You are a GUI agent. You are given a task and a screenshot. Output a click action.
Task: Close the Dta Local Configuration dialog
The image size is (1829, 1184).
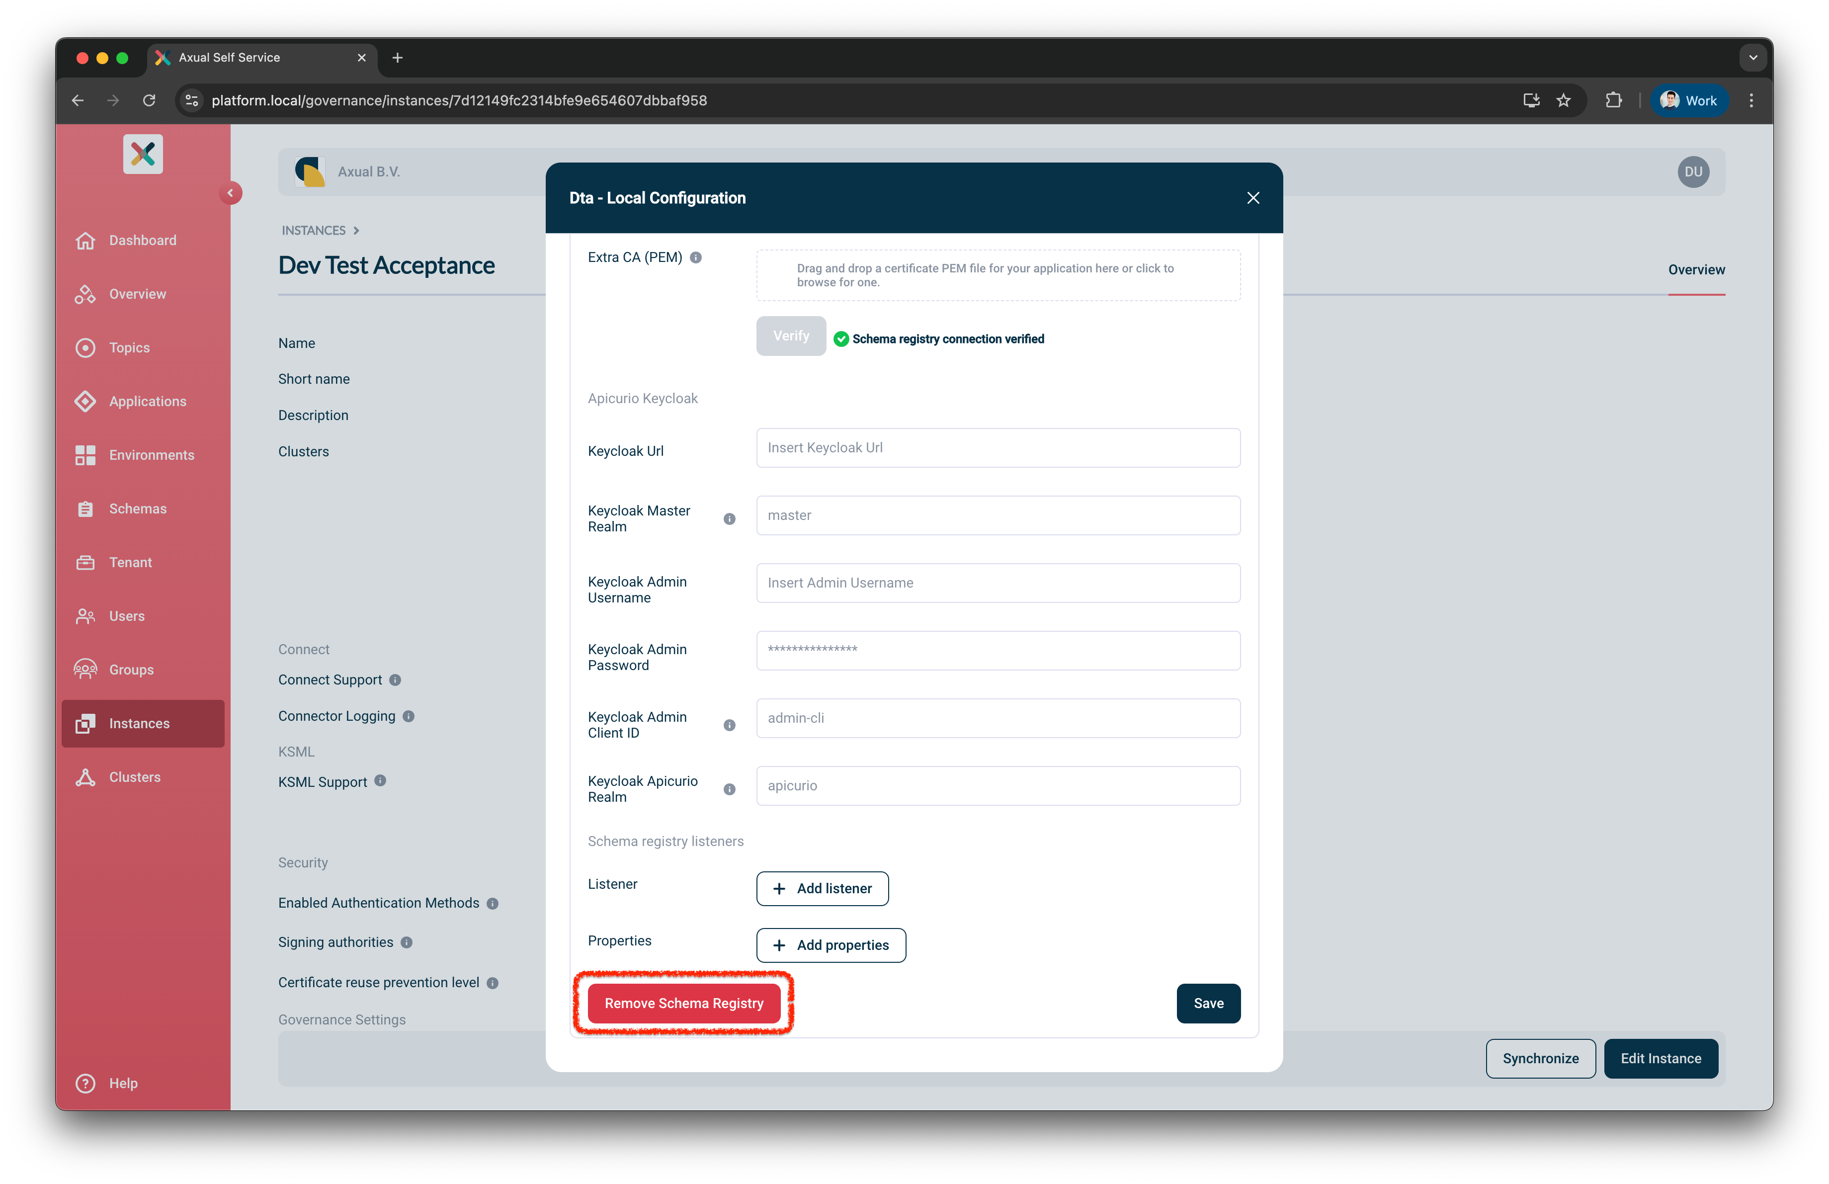tap(1252, 197)
